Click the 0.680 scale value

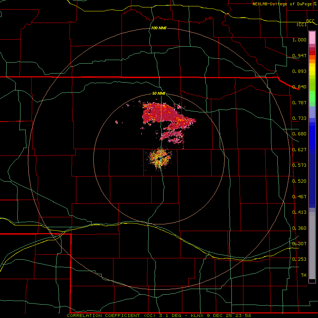299,134
